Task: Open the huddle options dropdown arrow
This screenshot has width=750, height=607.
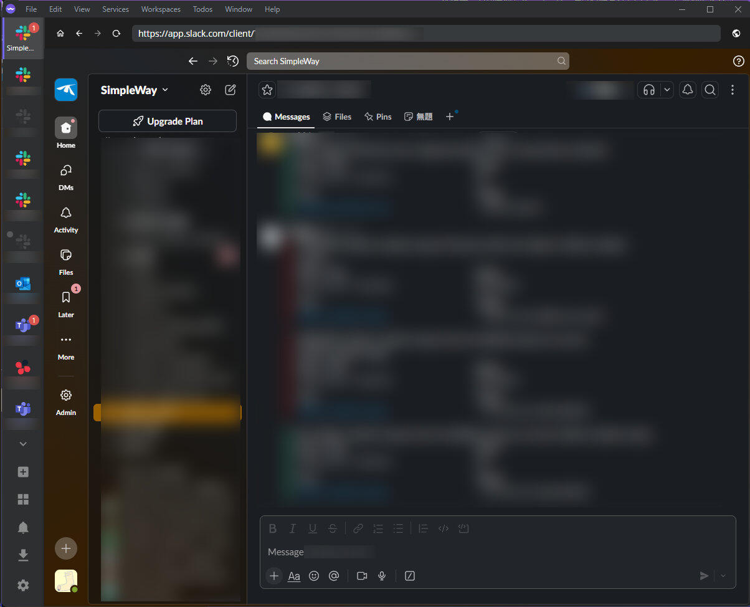Action: point(667,90)
